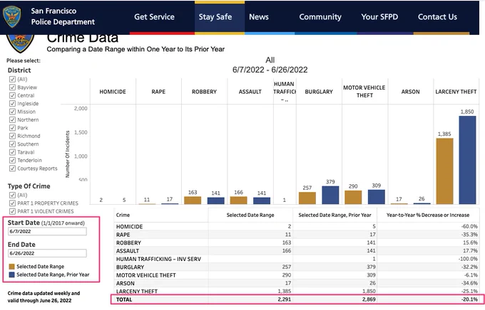
Task: Click Selected Date Range table column header
Action: tap(250, 215)
